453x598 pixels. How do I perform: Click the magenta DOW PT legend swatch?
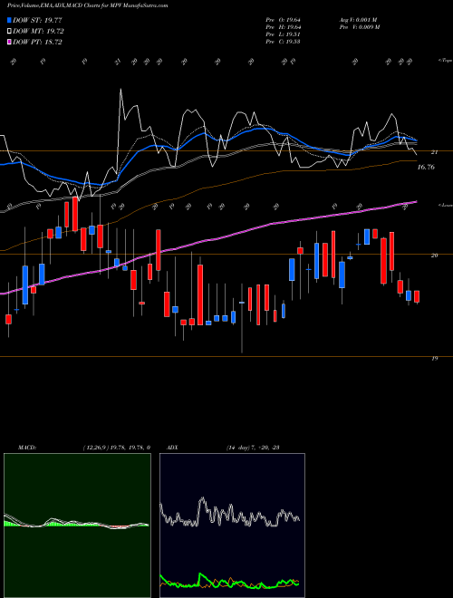click(x=9, y=42)
